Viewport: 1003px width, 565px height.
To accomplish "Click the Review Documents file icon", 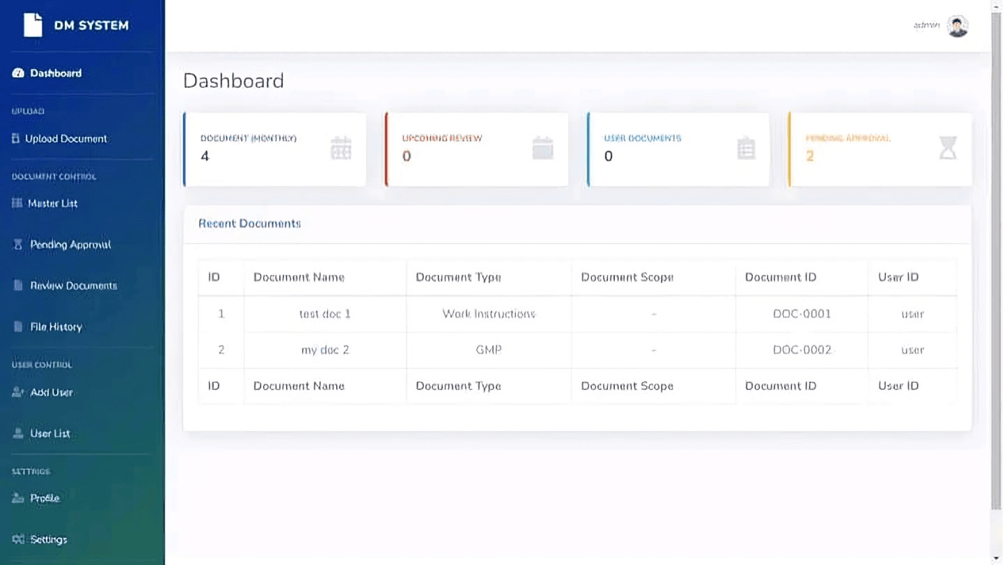I will pos(18,285).
